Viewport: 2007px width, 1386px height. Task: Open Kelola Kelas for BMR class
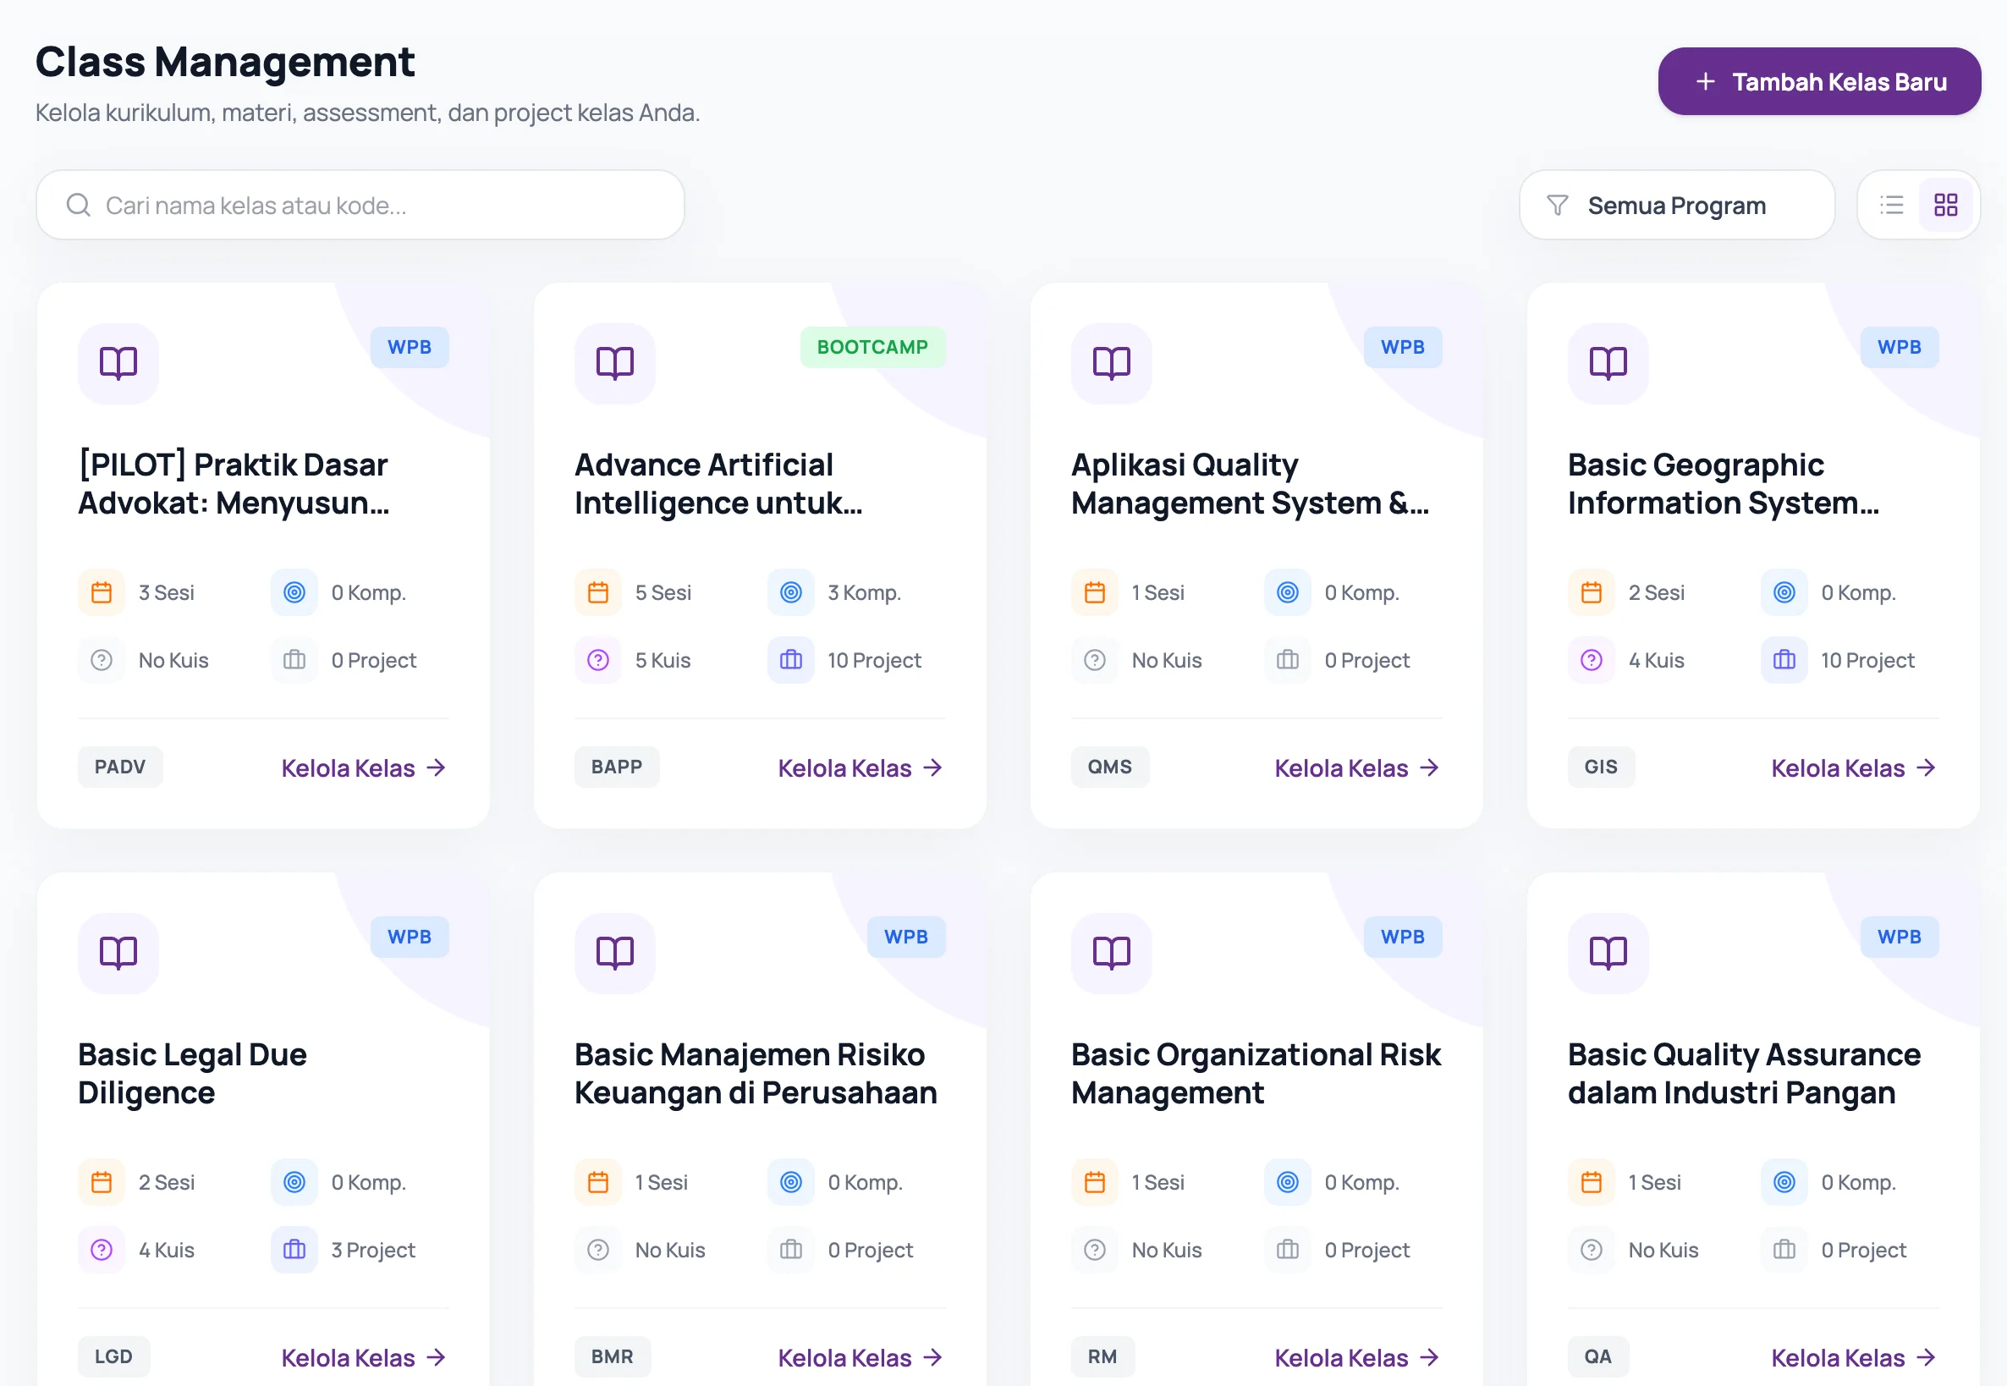coord(861,1357)
